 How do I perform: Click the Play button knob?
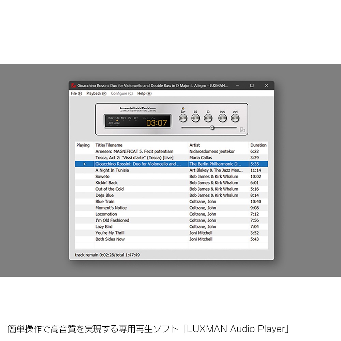pyautogui.click(x=183, y=118)
